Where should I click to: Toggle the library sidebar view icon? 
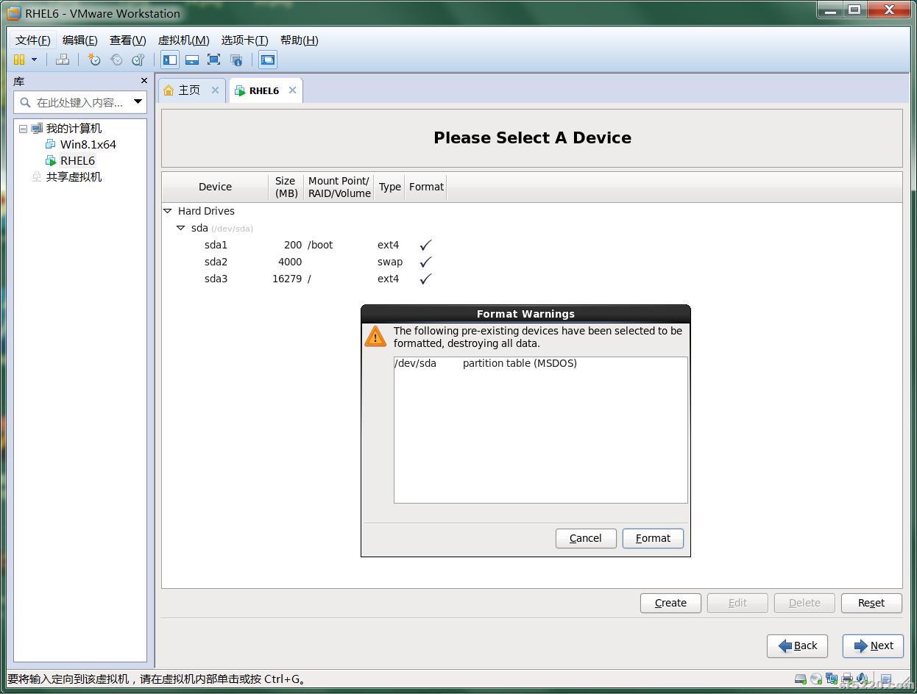click(x=170, y=60)
